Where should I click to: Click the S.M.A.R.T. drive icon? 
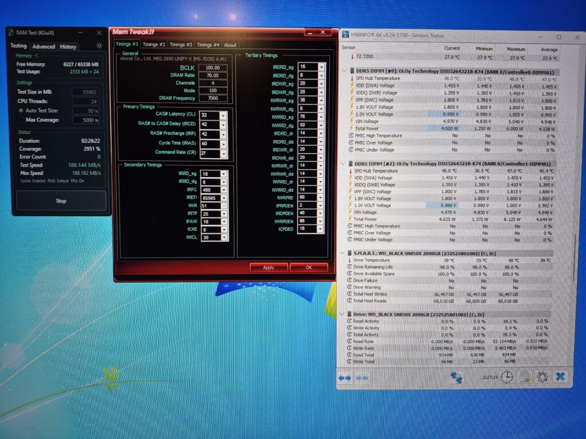[x=350, y=253]
